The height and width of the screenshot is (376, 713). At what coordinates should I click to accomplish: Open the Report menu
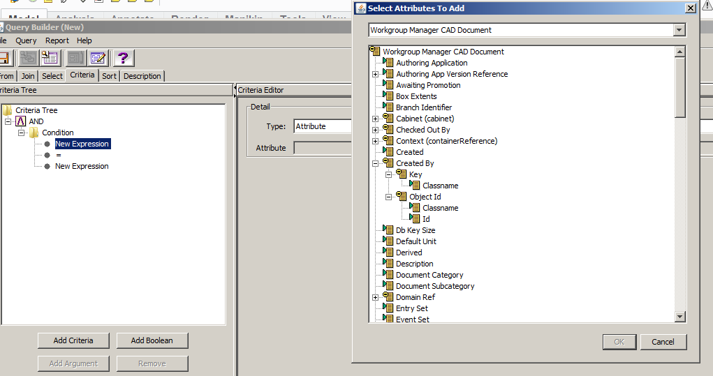[x=57, y=40]
